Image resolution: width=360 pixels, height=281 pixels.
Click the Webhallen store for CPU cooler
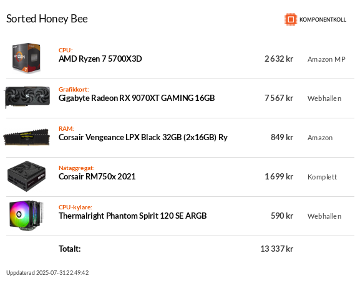(324, 216)
